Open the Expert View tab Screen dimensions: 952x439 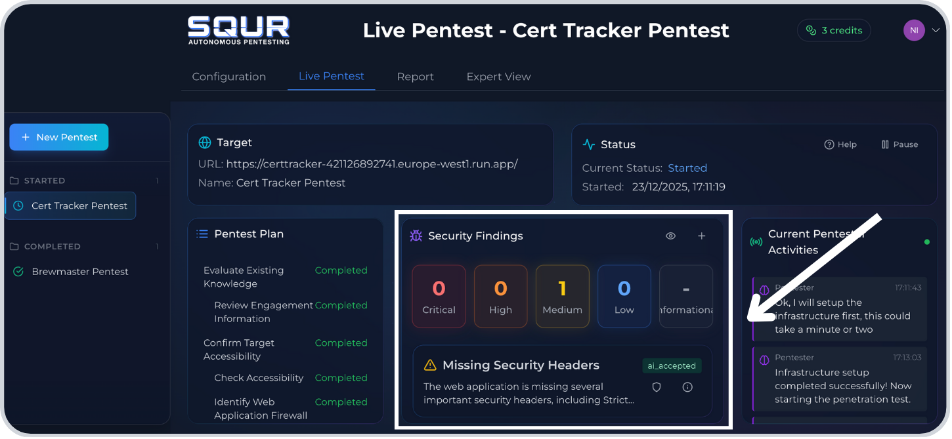(x=498, y=77)
